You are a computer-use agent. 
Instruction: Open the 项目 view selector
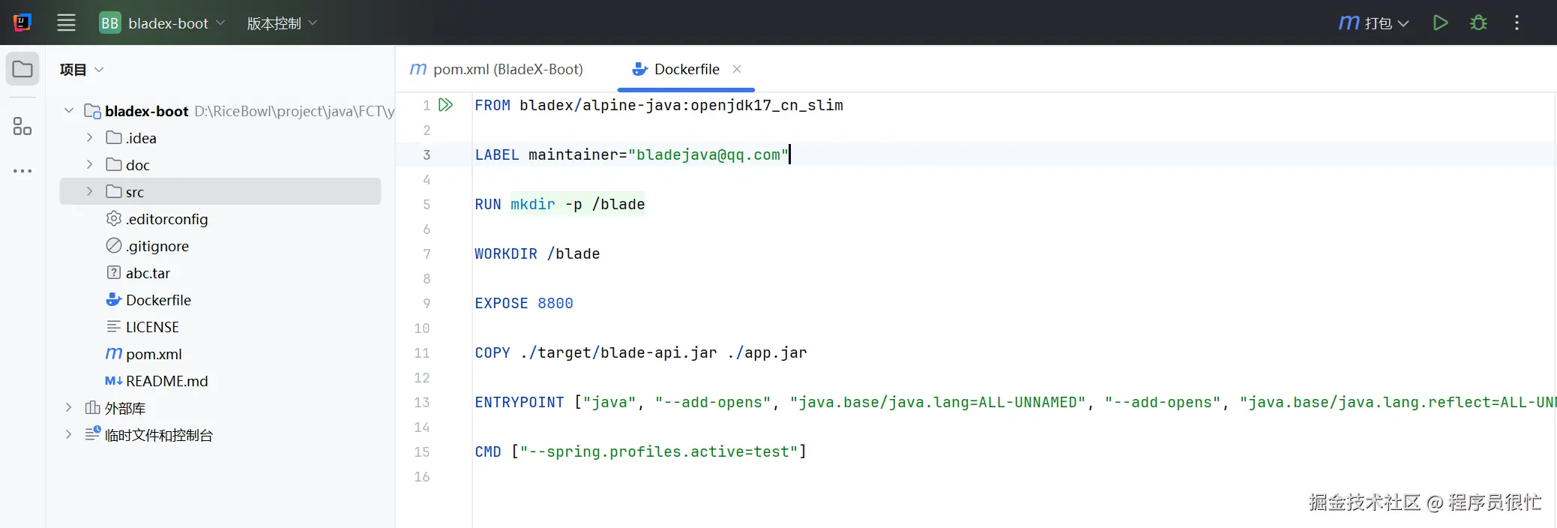(x=82, y=70)
